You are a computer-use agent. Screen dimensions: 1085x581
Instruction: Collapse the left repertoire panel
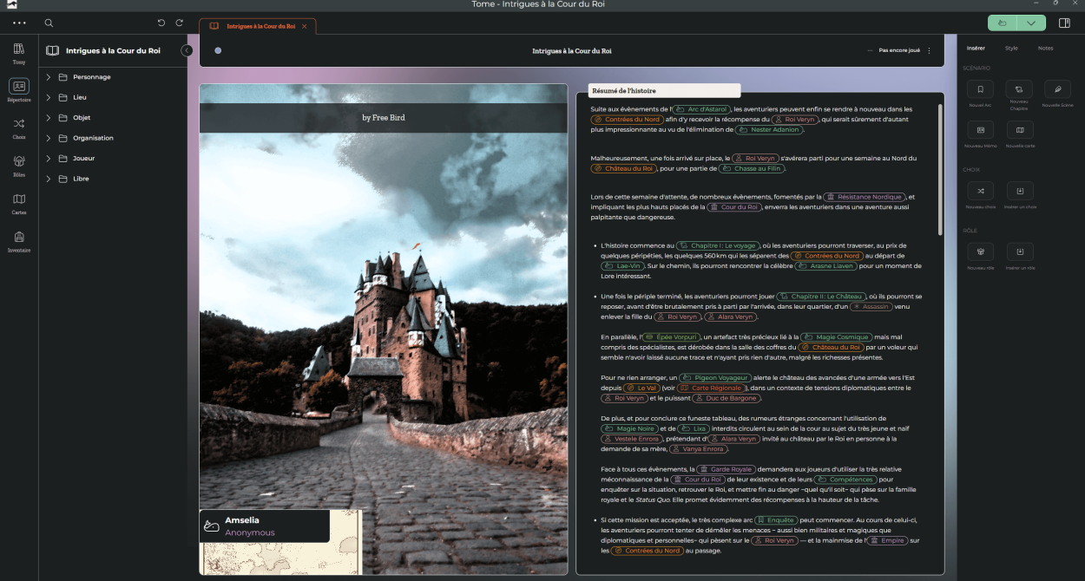click(187, 50)
